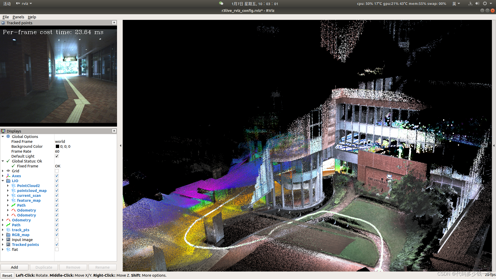Click the track_pts point cloud icon

8,230
